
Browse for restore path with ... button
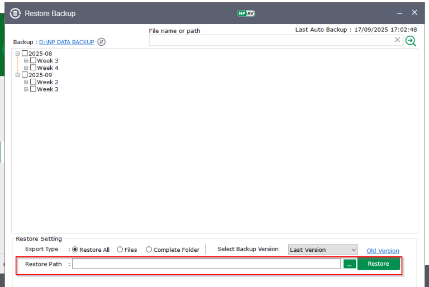(x=349, y=264)
